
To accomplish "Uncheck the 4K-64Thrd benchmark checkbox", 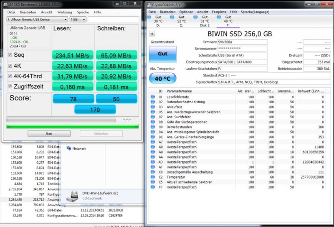I will [10, 76].
